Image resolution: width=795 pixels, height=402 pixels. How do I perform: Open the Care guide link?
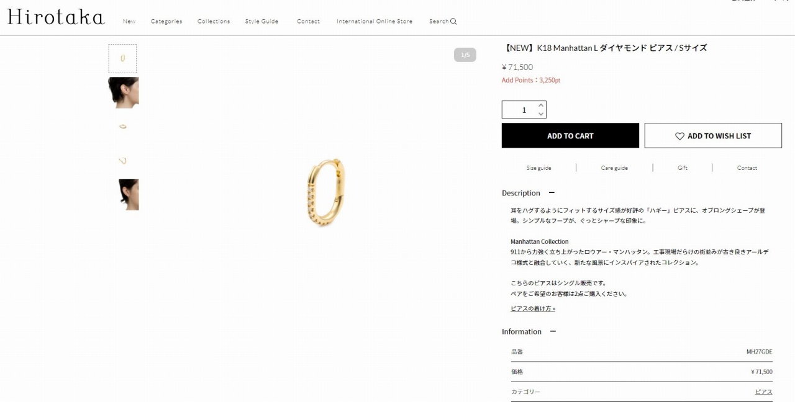coord(614,167)
